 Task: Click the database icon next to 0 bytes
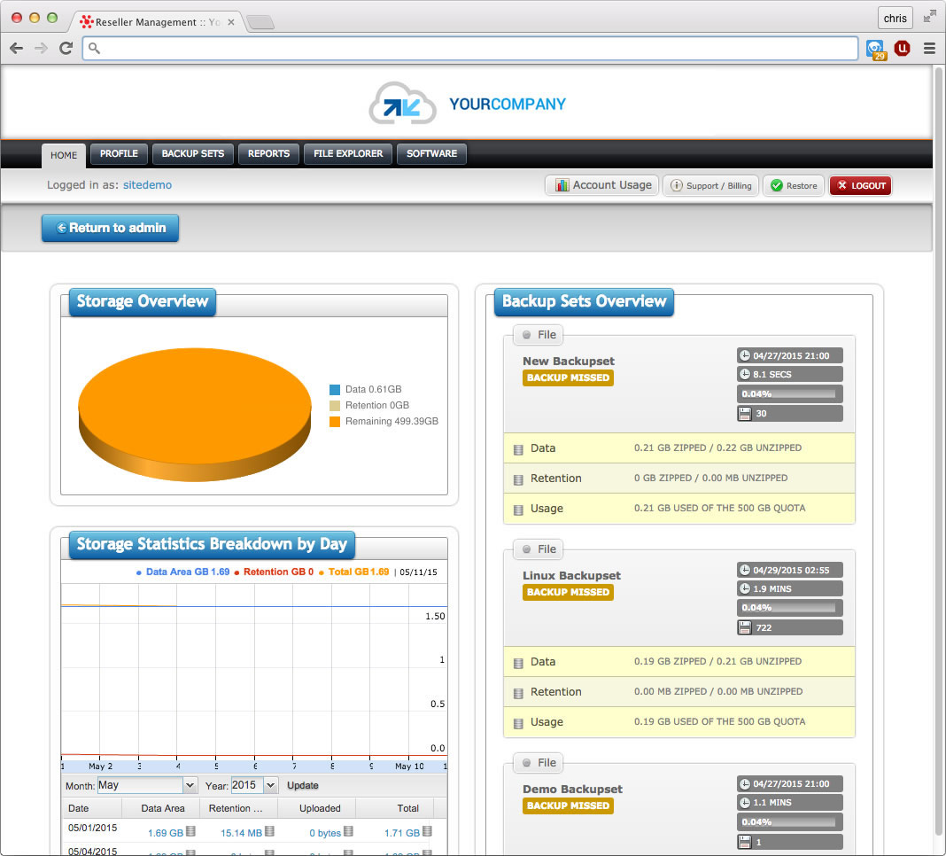[x=348, y=831]
